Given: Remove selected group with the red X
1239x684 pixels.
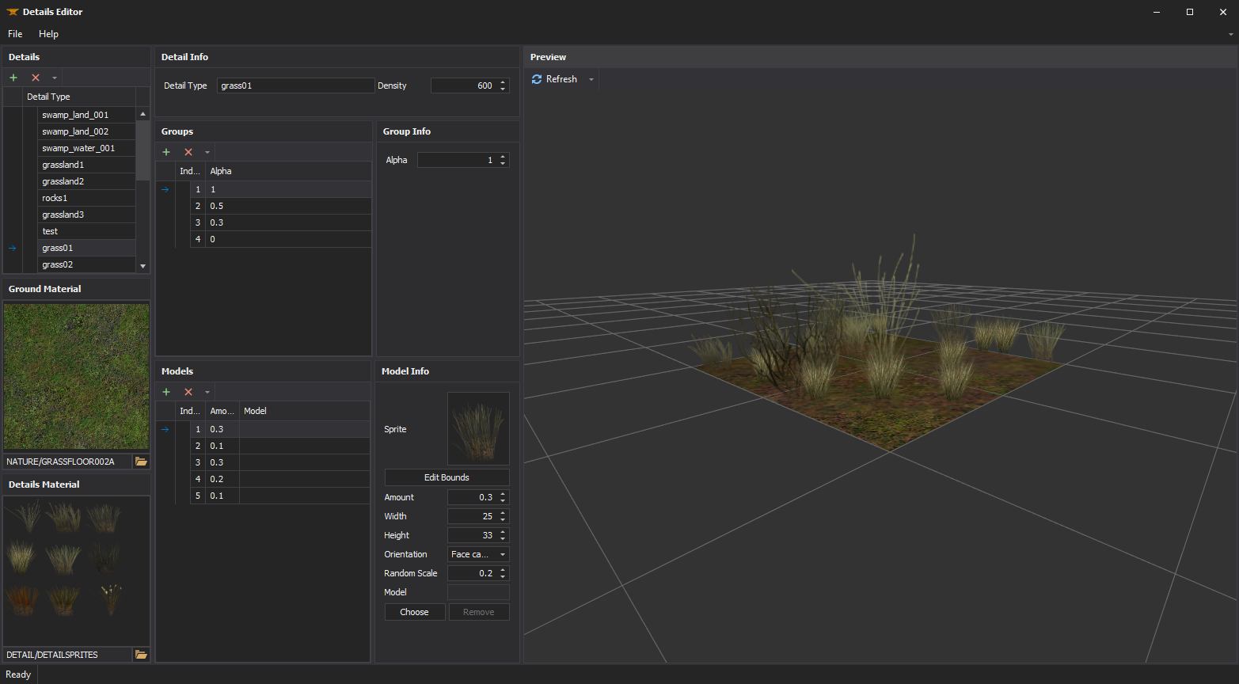Looking at the screenshot, I should 188,152.
